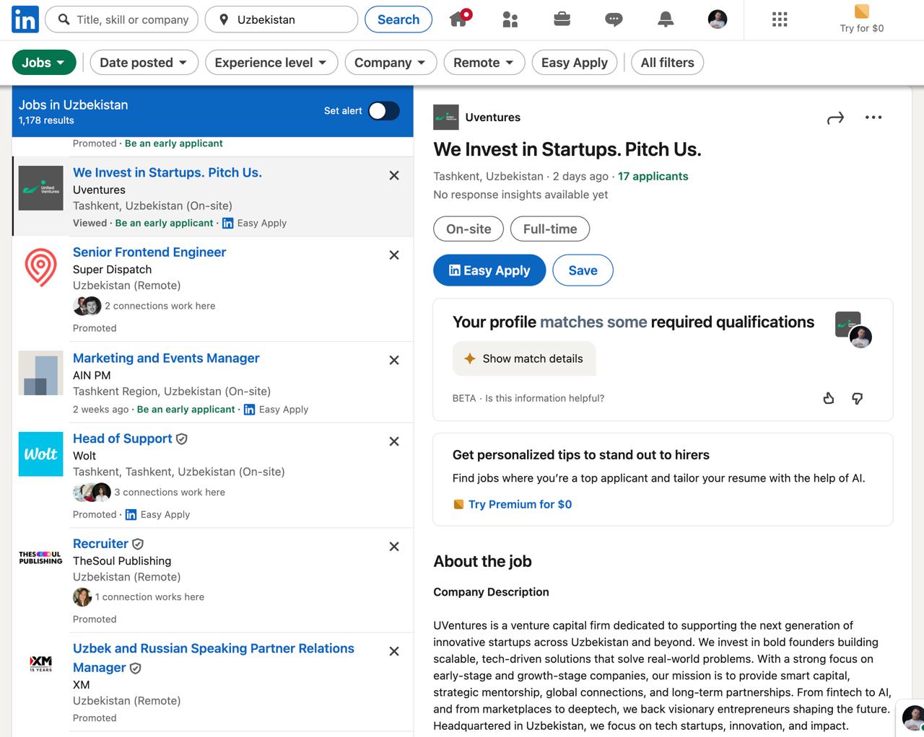Click the Super Dispatch company logo
This screenshot has width=924, height=737.
[x=41, y=268]
